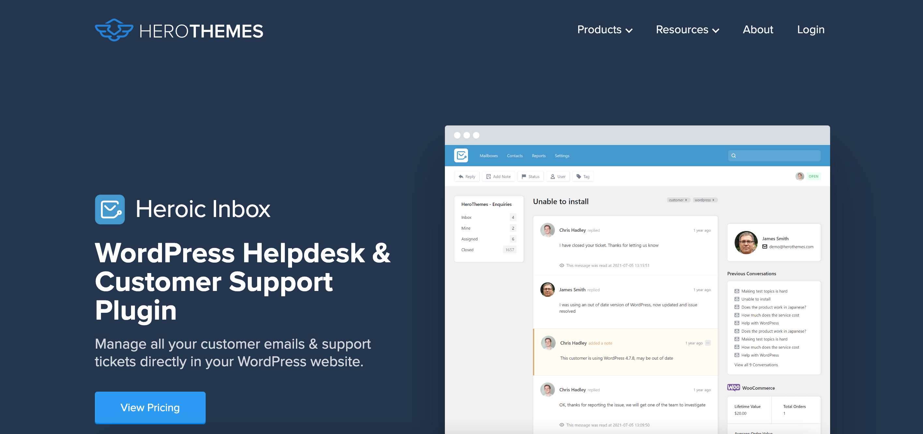This screenshot has height=434, width=923.
Task: Click the mailbox/envelope icon in header
Action: pos(461,155)
